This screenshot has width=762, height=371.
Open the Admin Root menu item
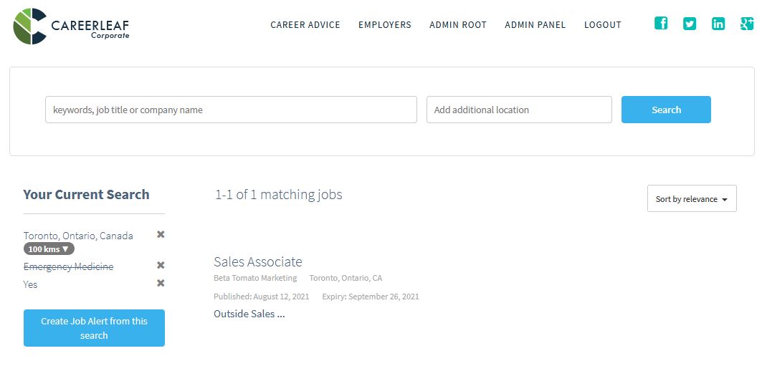tap(458, 25)
